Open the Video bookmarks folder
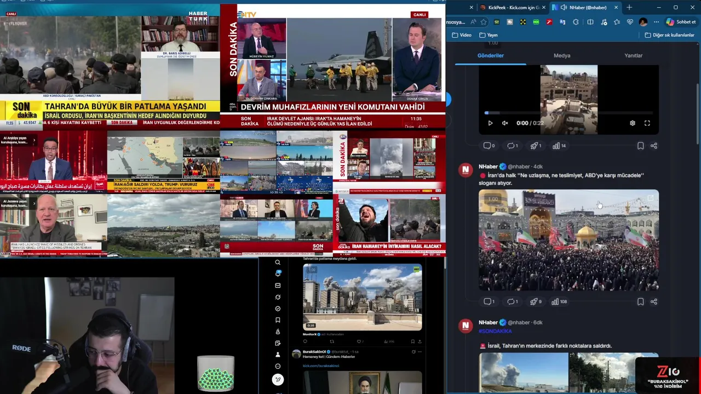This screenshot has width=701, height=394. (462, 35)
